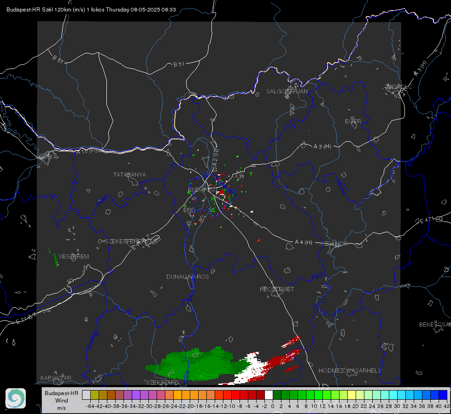Click the legend value 42 label

point(446,406)
